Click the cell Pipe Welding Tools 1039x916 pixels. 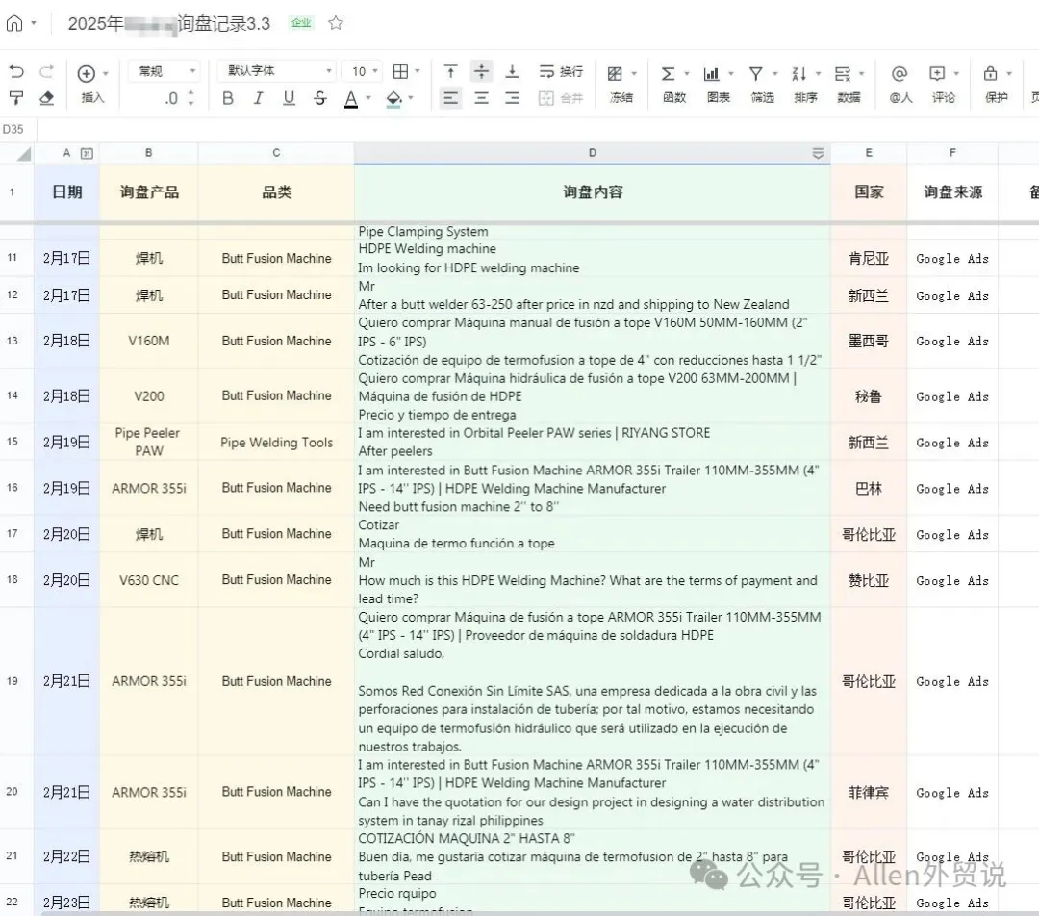point(276,443)
